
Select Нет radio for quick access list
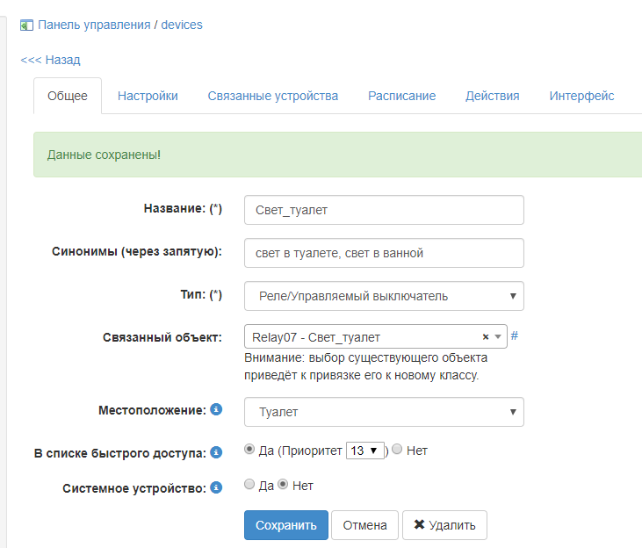397,450
